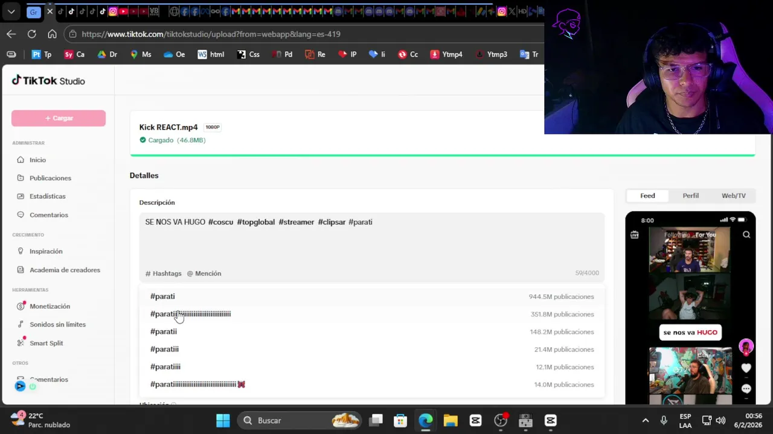Viewport: 773px width, 434px height.
Task: Open Inspiración in the sidebar
Action: pyautogui.click(x=46, y=251)
